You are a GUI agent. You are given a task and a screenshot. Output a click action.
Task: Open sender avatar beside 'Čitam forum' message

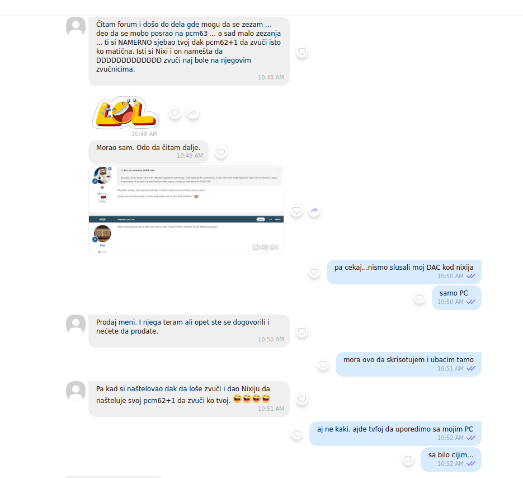tap(76, 26)
